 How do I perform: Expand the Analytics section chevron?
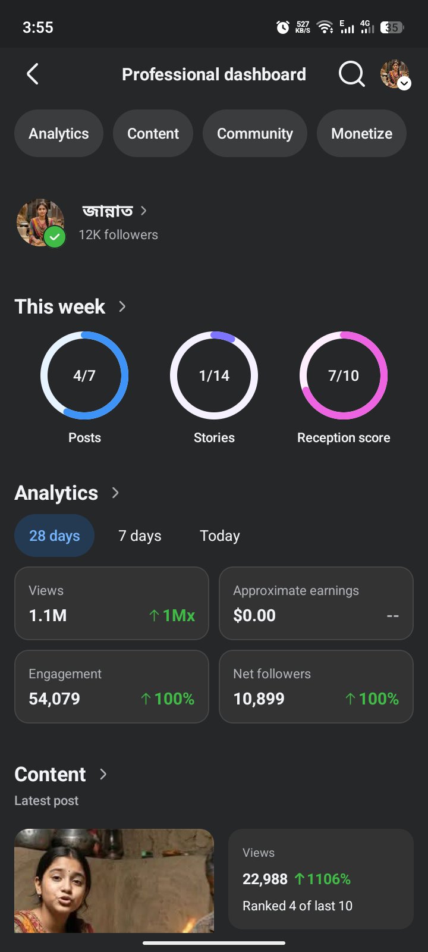click(x=115, y=493)
